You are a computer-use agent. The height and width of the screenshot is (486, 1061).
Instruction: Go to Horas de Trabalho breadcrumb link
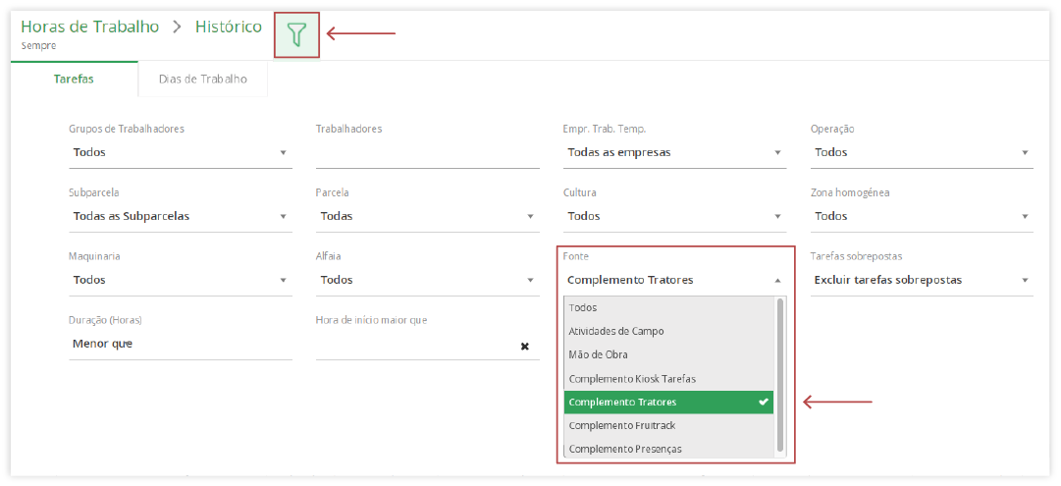pyautogui.click(x=90, y=27)
